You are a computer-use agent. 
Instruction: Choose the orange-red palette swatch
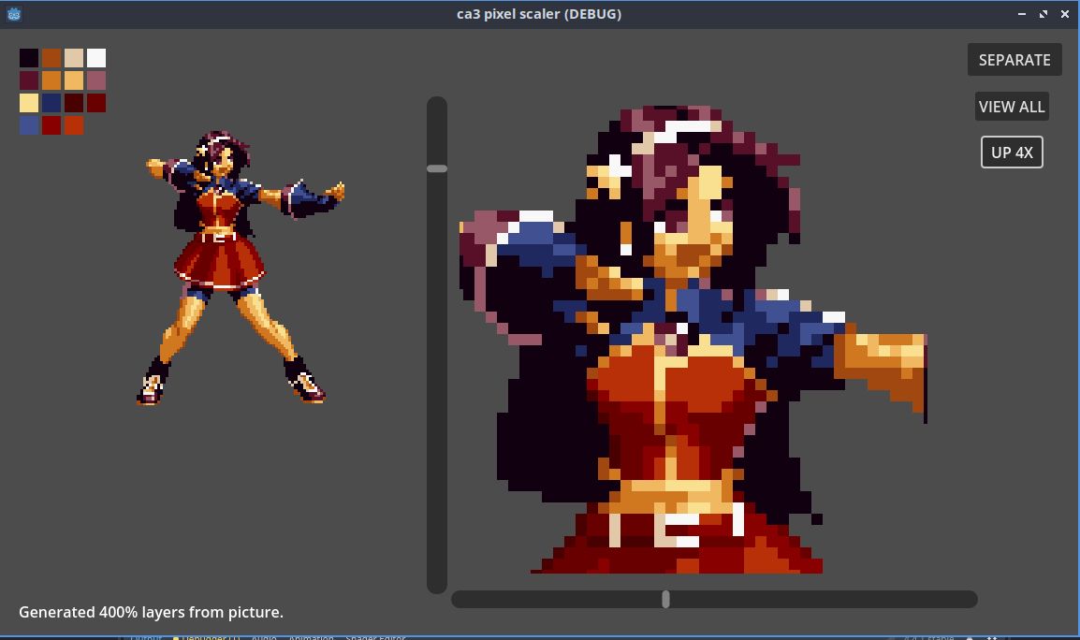tap(74, 125)
